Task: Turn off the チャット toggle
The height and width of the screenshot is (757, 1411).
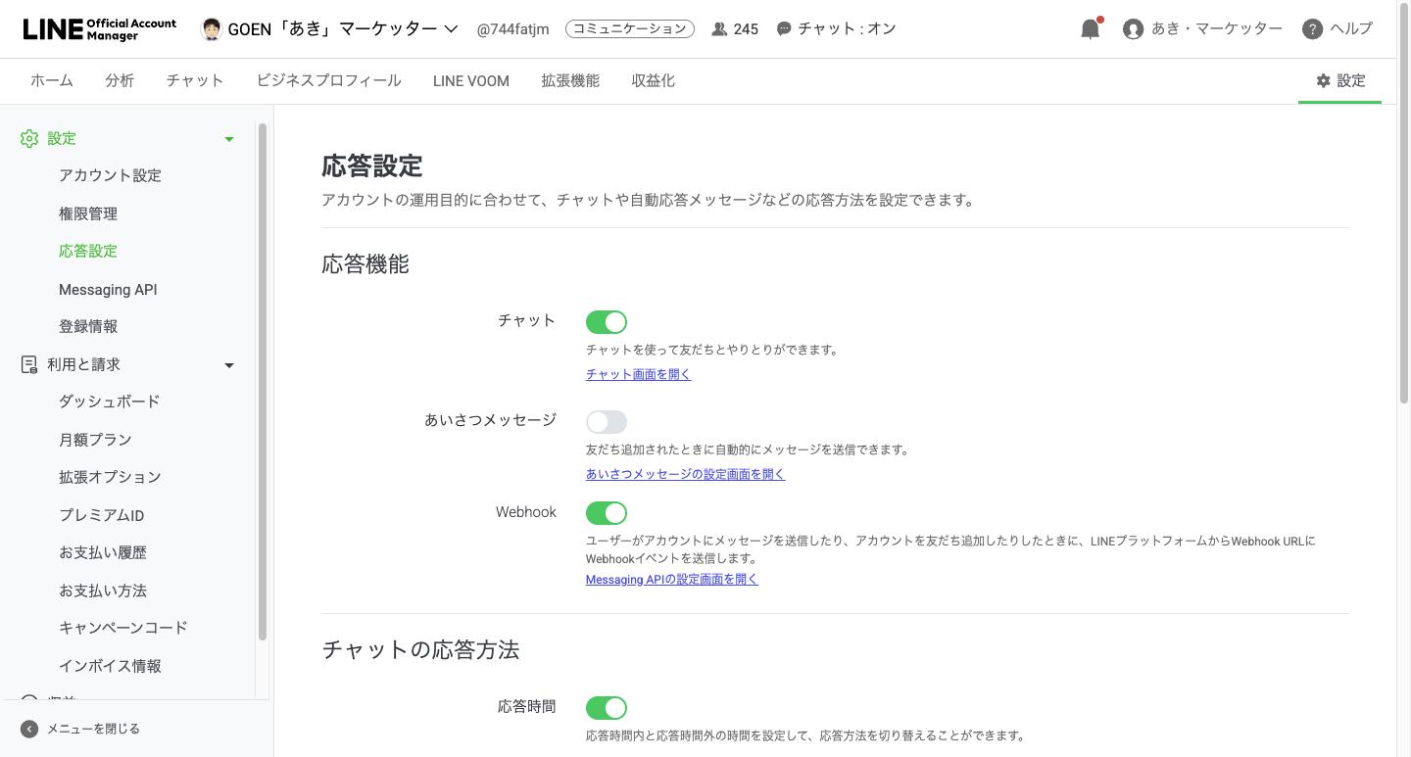Action: tap(607, 322)
